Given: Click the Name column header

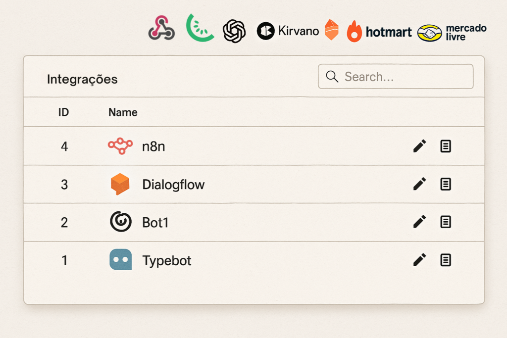Looking at the screenshot, I should coord(123,112).
